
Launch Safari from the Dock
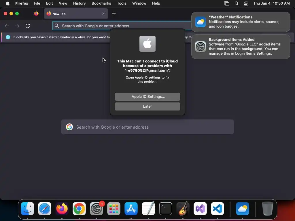(45, 209)
